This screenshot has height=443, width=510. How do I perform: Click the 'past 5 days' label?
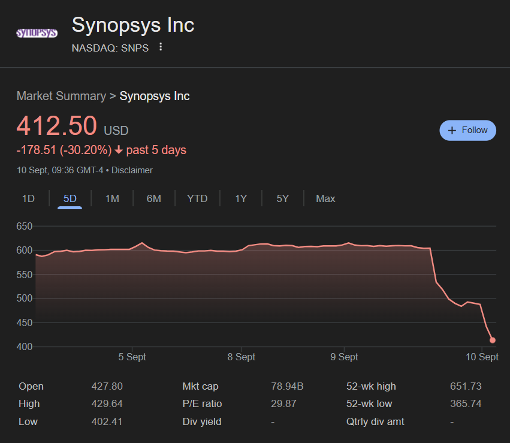[x=156, y=150]
